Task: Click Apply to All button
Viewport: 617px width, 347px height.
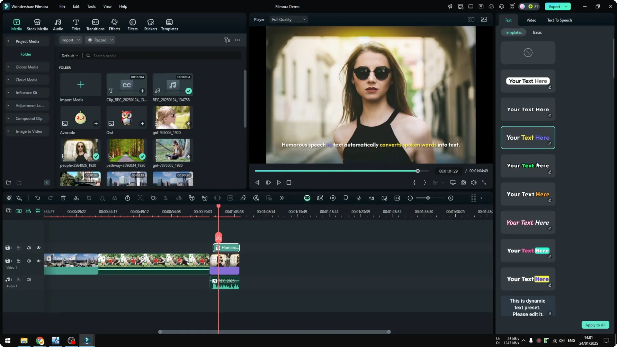Action: [x=595, y=325]
